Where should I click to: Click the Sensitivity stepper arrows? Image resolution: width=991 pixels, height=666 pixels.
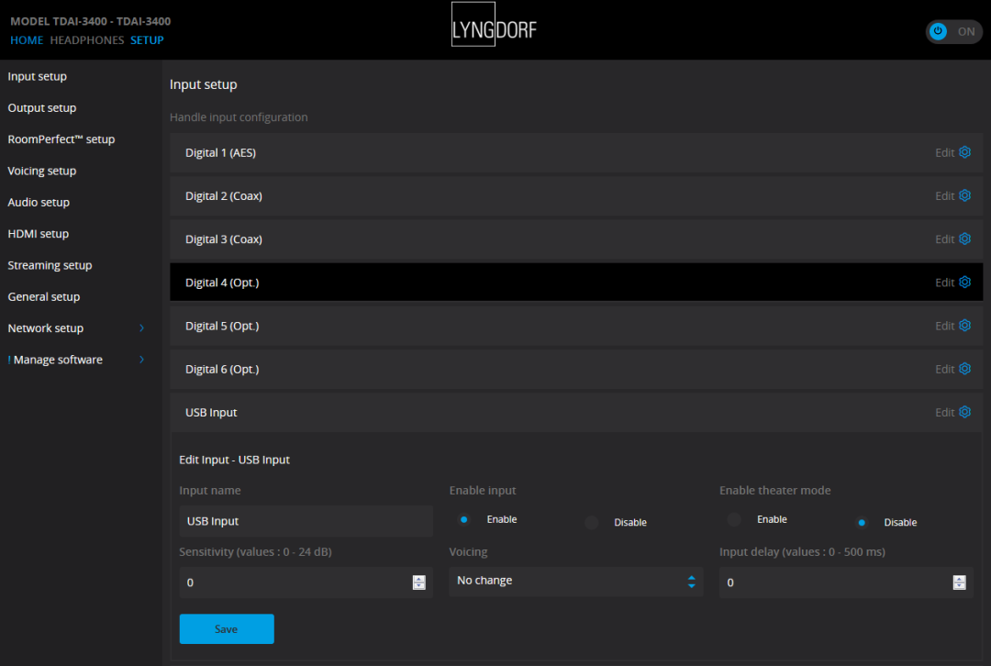click(x=418, y=583)
